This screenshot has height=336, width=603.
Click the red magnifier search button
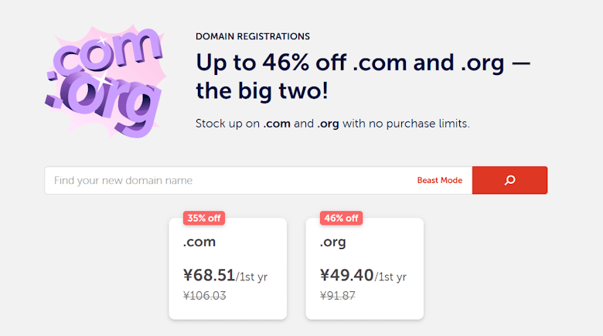click(509, 180)
